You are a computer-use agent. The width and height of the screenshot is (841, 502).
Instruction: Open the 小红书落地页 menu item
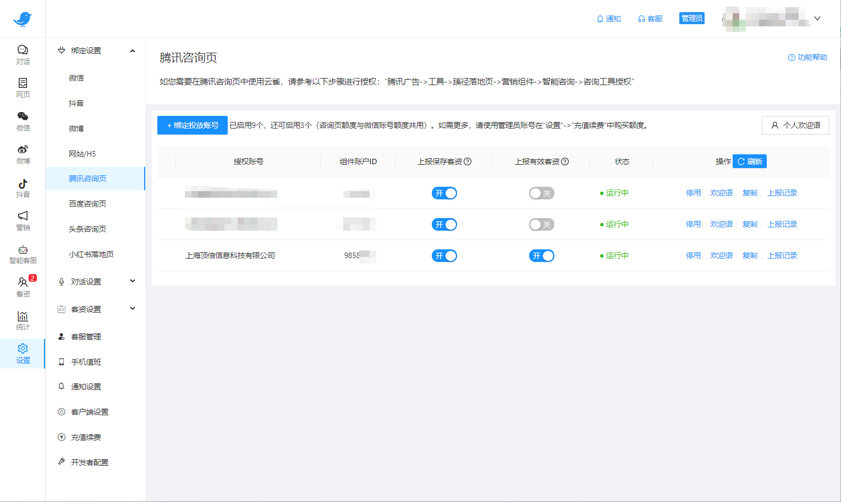tap(89, 254)
